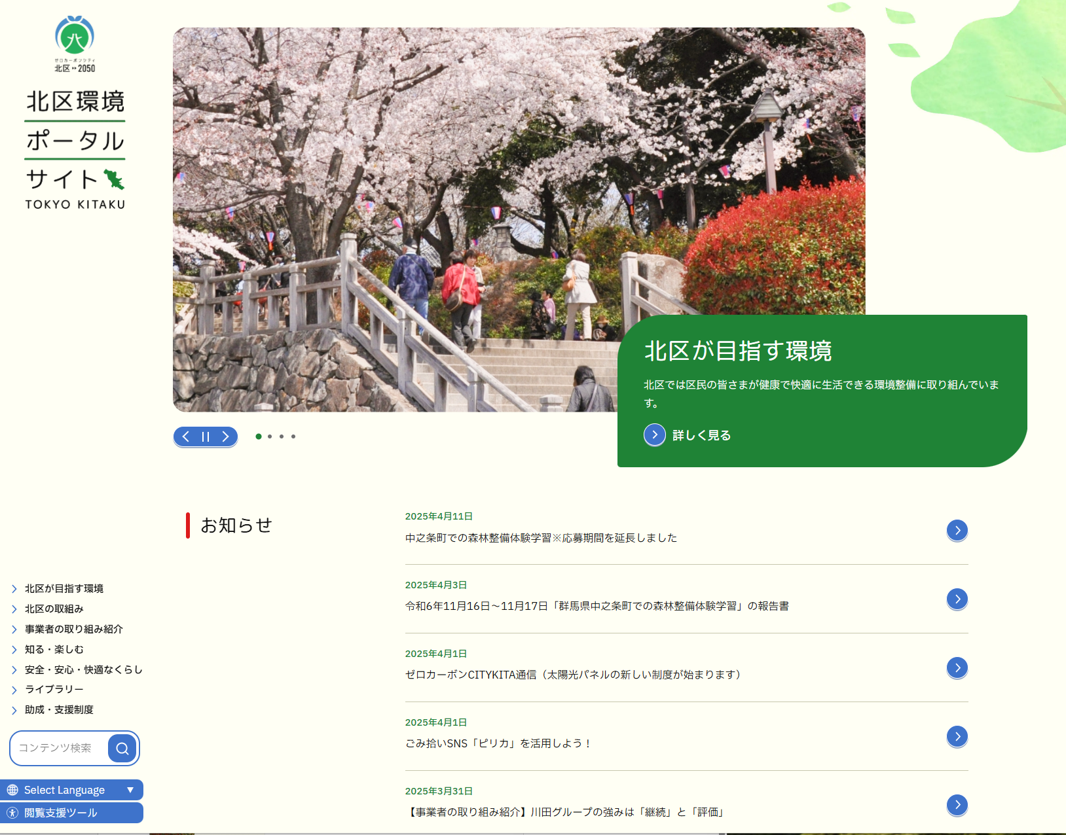Open sidebar menu 事業者の取り組み紹介
Image resolution: width=1066 pixels, height=835 pixels.
tap(74, 629)
